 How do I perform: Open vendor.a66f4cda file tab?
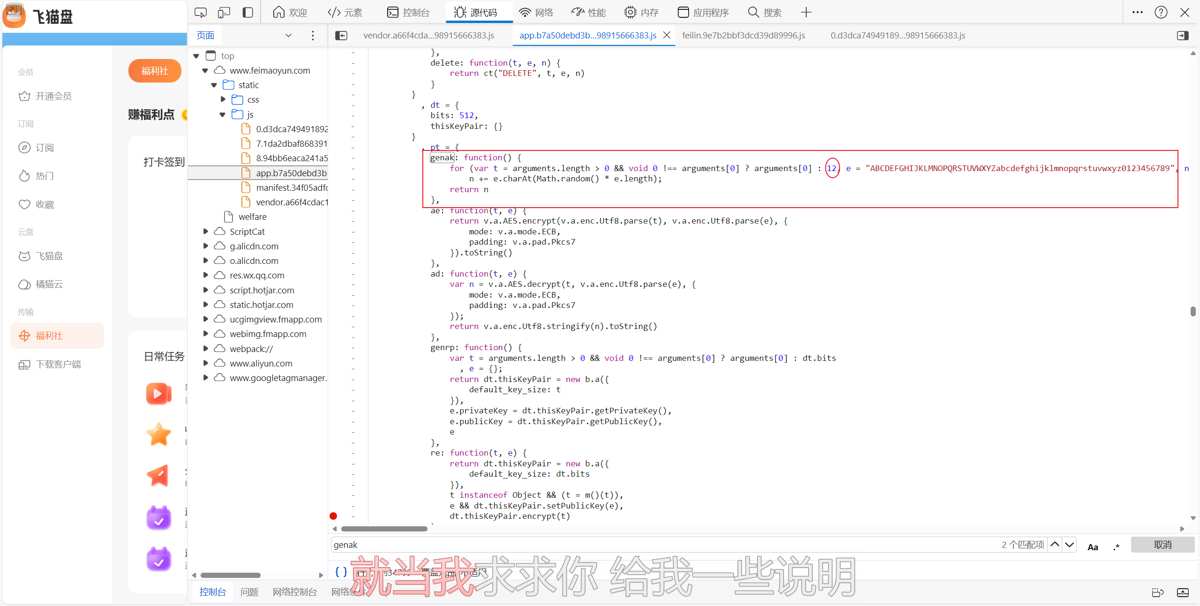point(428,36)
